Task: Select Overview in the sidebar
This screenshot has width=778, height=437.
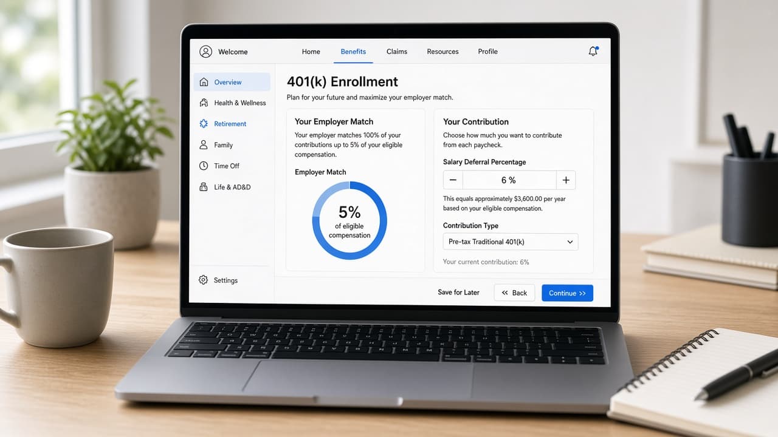Action: pos(232,82)
